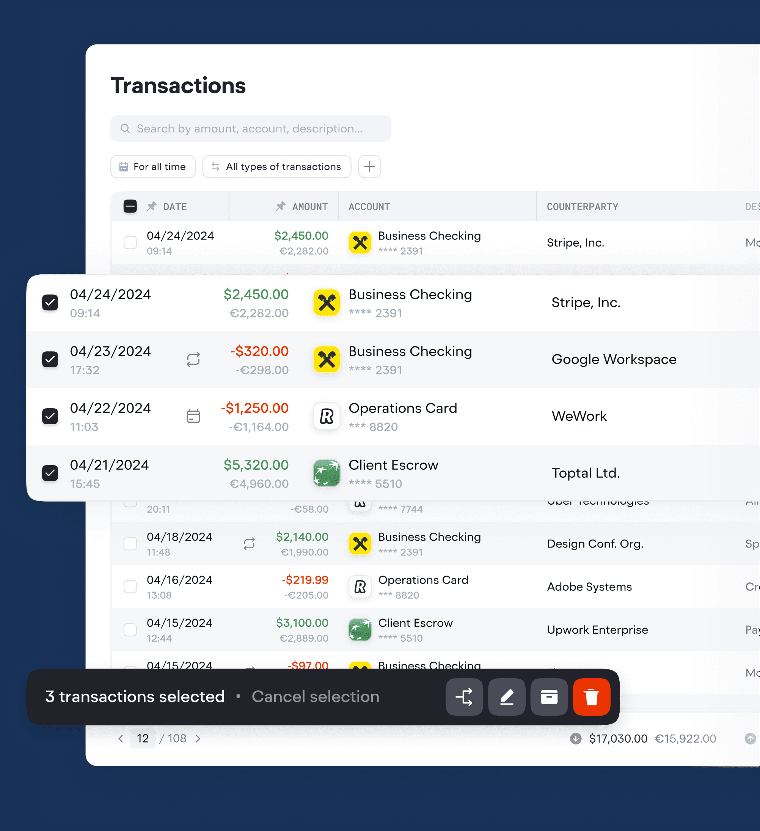Click the pin icon beside AMOUNT header
This screenshot has width=760, height=831.
tap(281, 206)
